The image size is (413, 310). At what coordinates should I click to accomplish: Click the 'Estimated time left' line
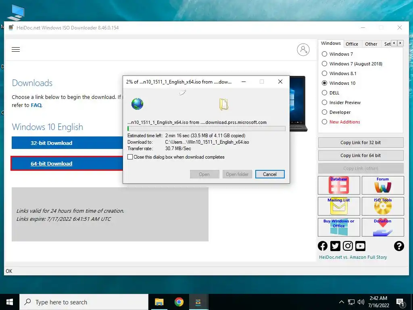[x=186, y=136]
